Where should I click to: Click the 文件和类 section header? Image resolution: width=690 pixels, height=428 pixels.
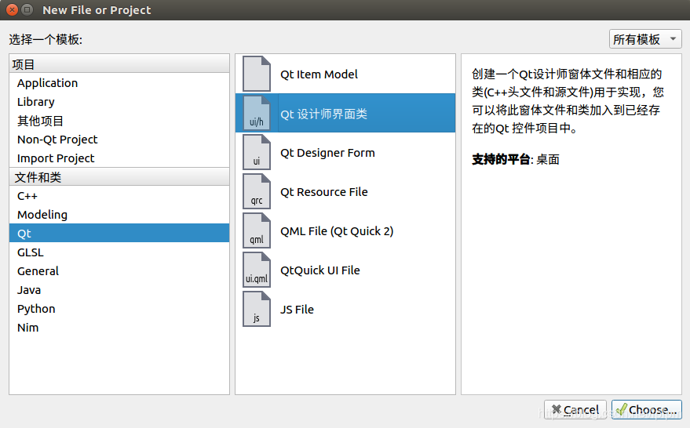[119, 177]
